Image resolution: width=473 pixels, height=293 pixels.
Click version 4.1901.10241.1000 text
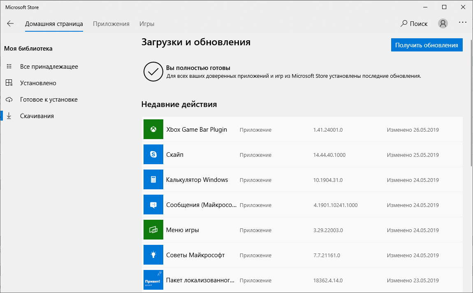tap(336, 205)
